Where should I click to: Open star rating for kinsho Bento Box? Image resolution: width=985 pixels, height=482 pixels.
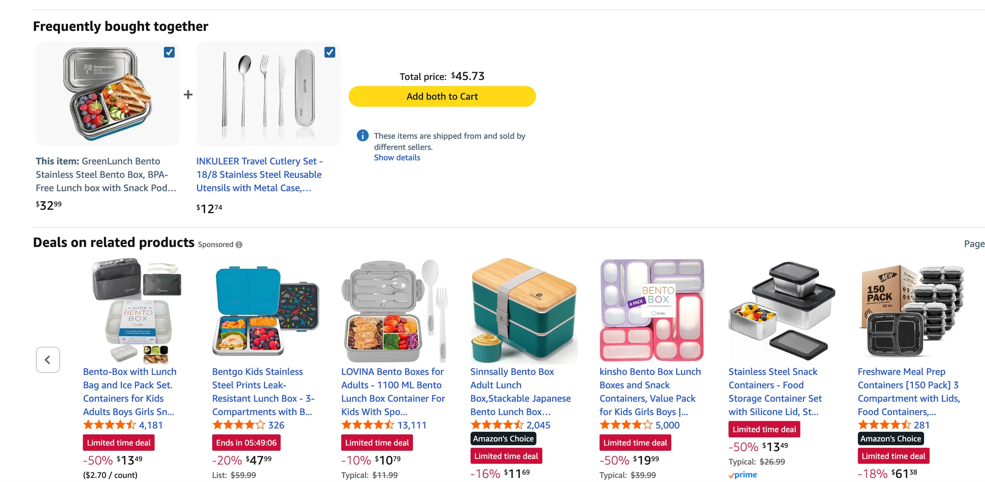coord(626,425)
